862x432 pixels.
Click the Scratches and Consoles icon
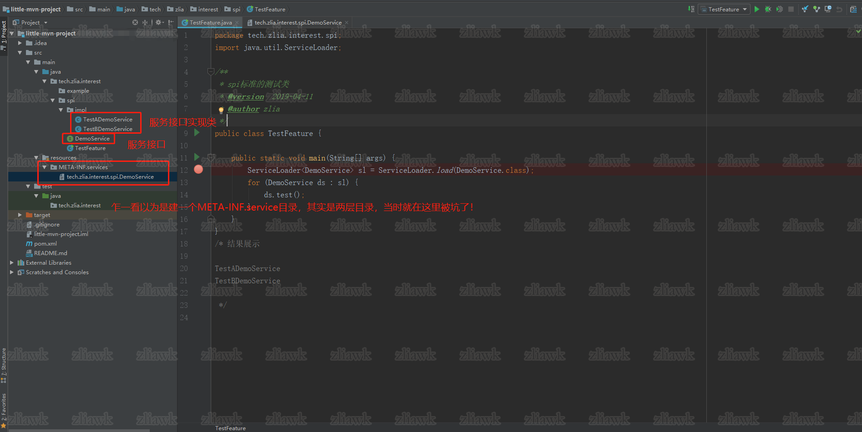21,272
